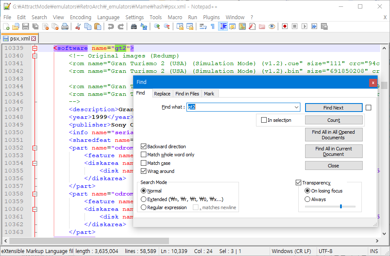390x256 pixels.
Task: Toggle the indent guide toolbar icon
Action: coord(223,26)
